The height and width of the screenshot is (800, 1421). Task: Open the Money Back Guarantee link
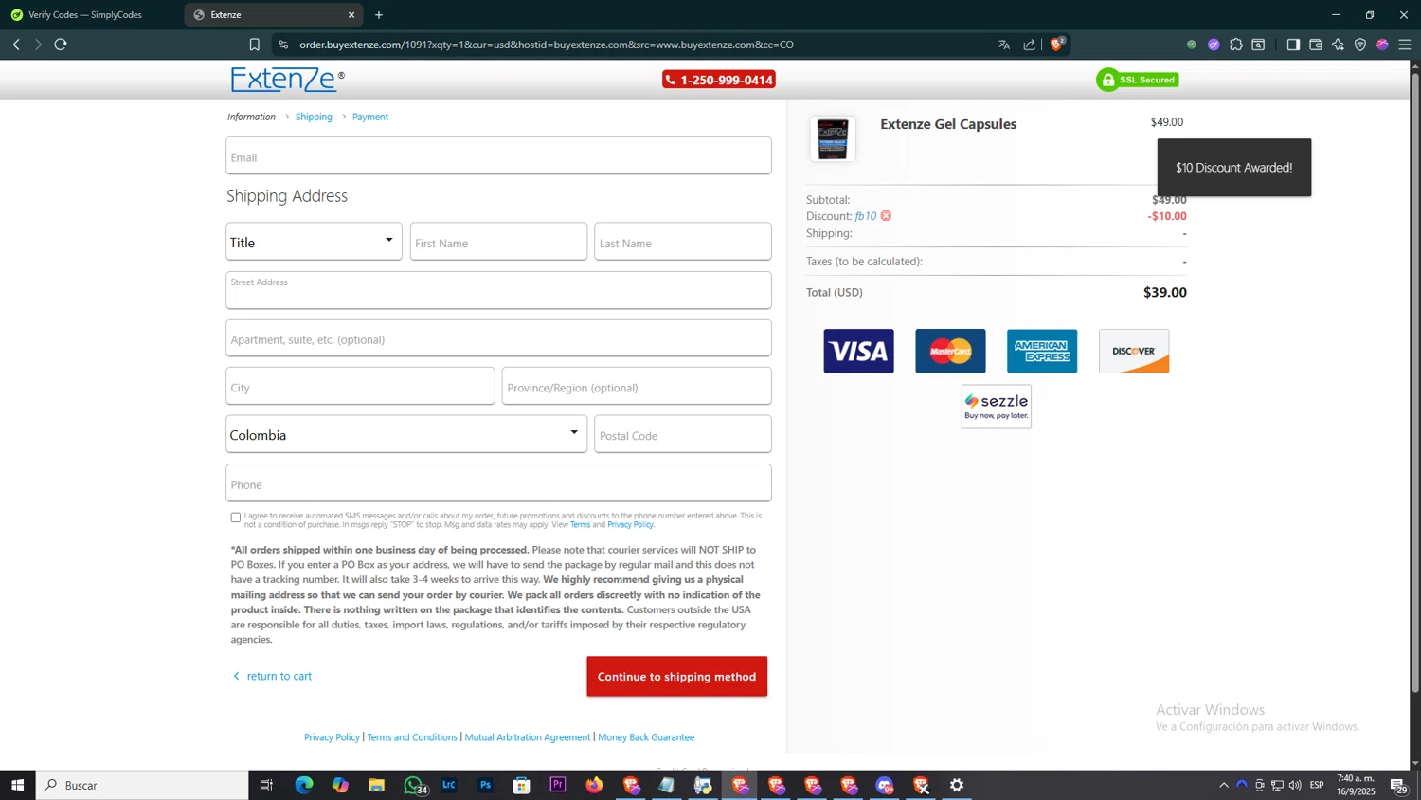coord(646,737)
